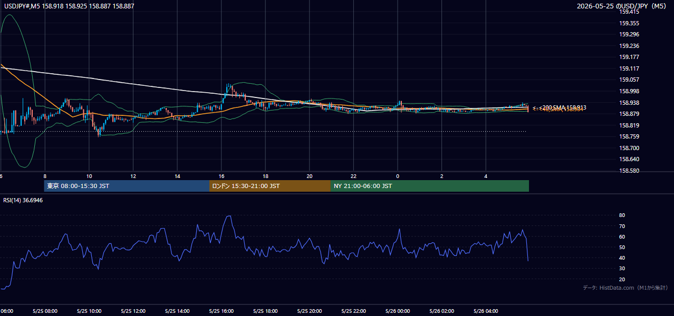Click the RSI(14) 36.6946 indicator label
Image resolution: width=674 pixels, height=316 pixels.
(x=23, y=200)
